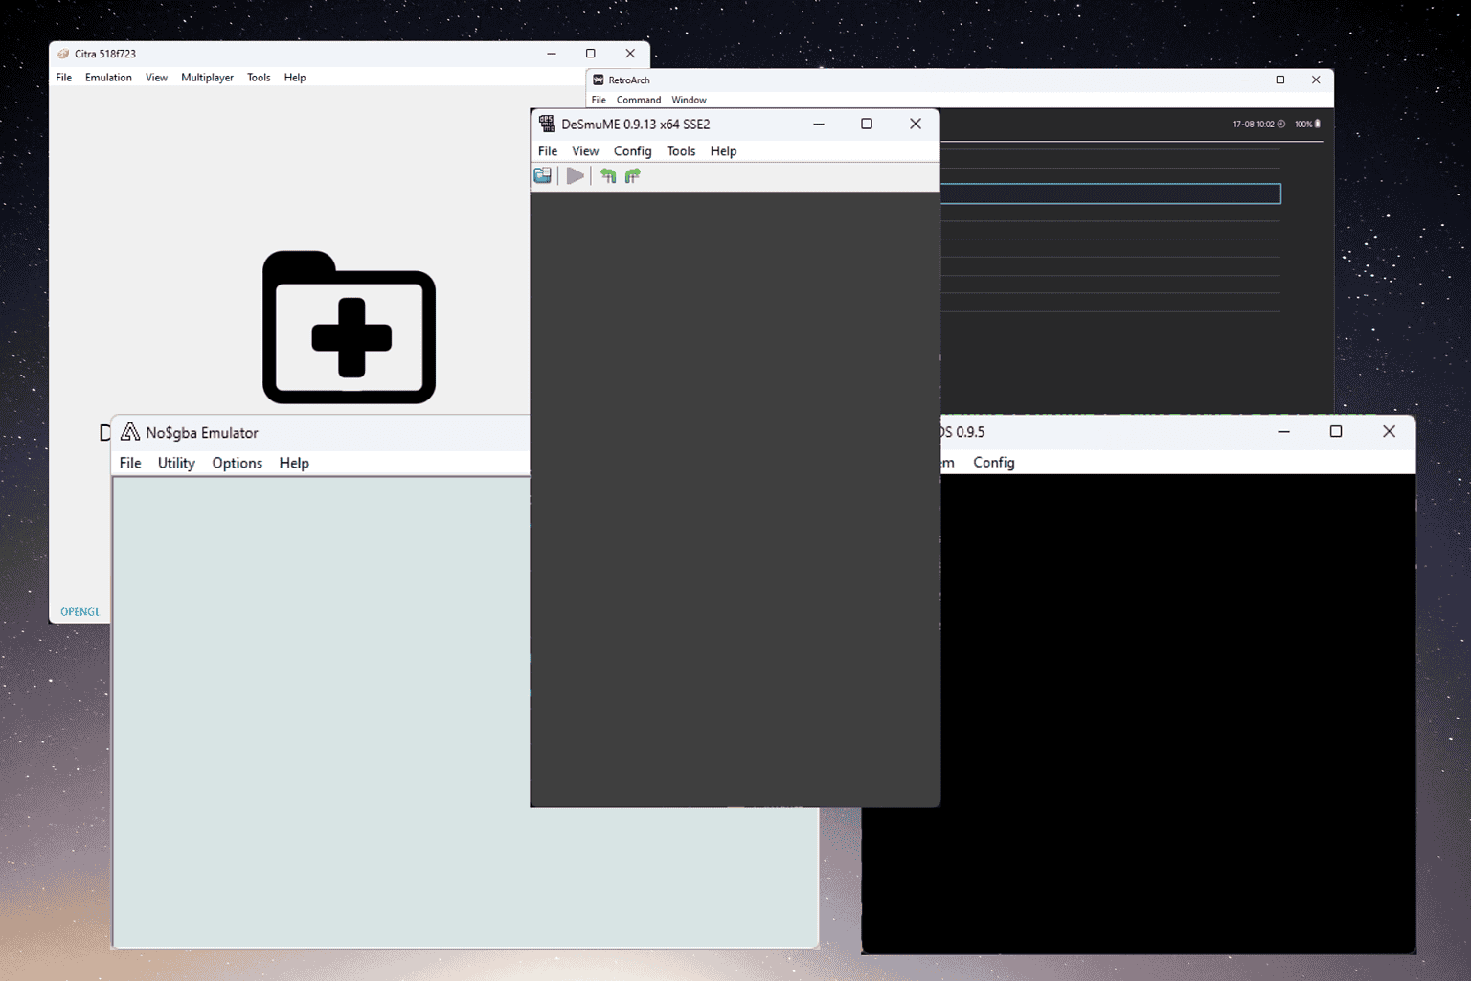Open the Config menu in melonDS window
Viewport: 1471px width, 981px height.
pos(993,462)
